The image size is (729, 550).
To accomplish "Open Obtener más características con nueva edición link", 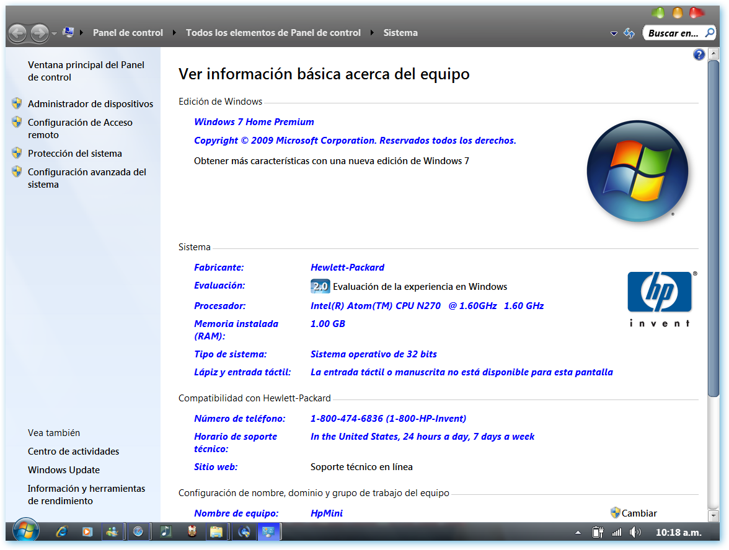I will pyautogui.click(x=332, y=161).
